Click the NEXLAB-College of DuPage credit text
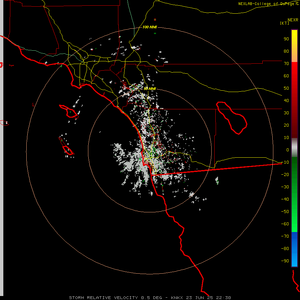Viewport: 300px width, 300px height. point(268,4)
